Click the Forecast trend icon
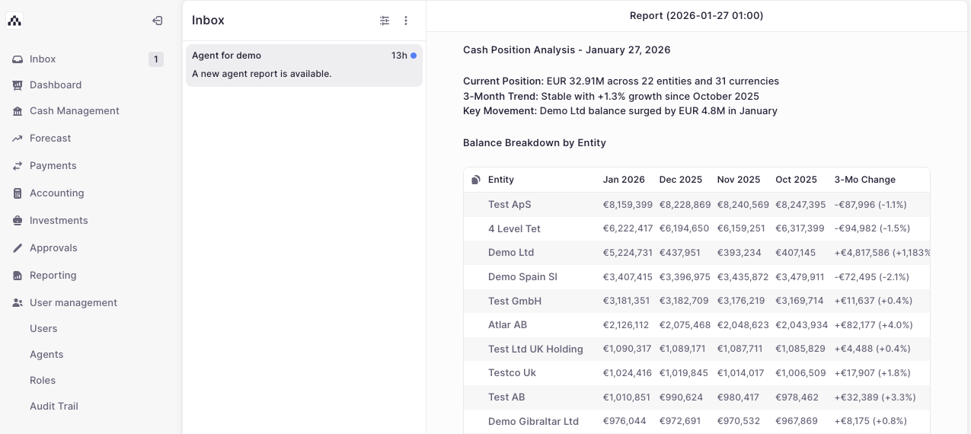The image size is (971, 434). click(18, 139)
